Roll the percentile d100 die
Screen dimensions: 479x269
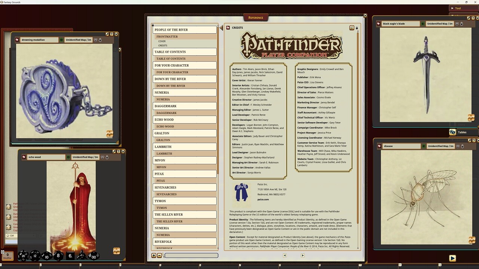pos(94,256)
